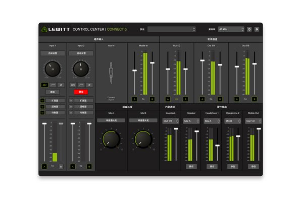303x205 pixels.
Task: Toggle the low-cut filter icon on Input 1
Action: (52, 85)
